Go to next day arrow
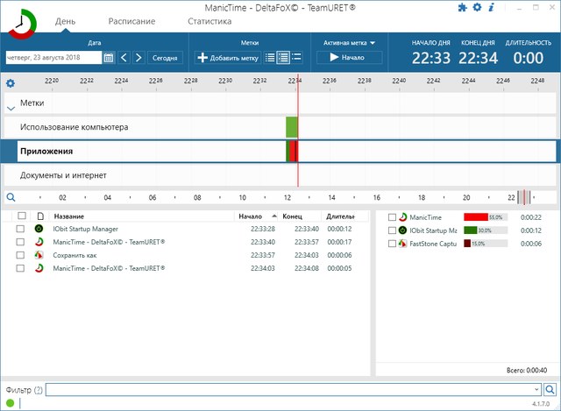This screenshot has width=561, height=411. [x=138, y=58]
